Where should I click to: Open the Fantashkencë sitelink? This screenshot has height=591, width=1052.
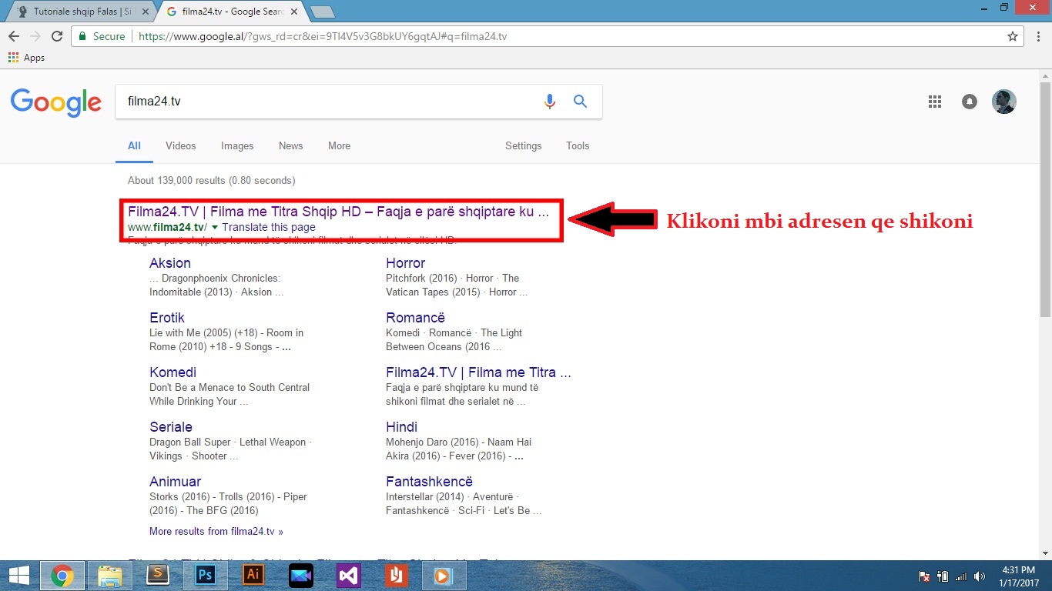430,481
